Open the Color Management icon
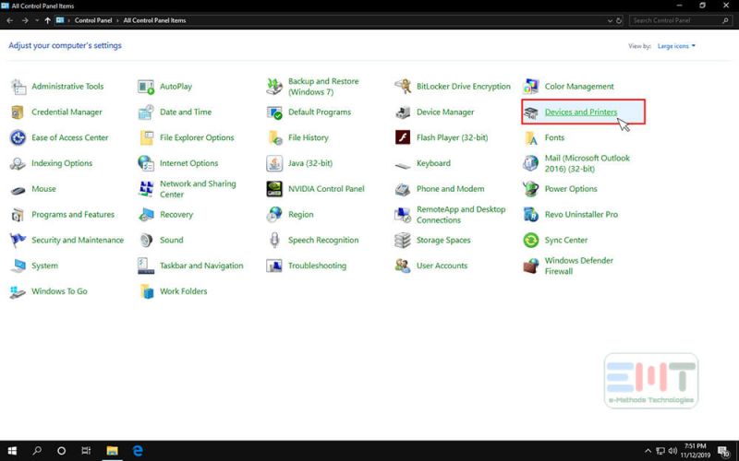Viewport: 739px width, 461px height. pyautogui.click(x=531, y=87)
